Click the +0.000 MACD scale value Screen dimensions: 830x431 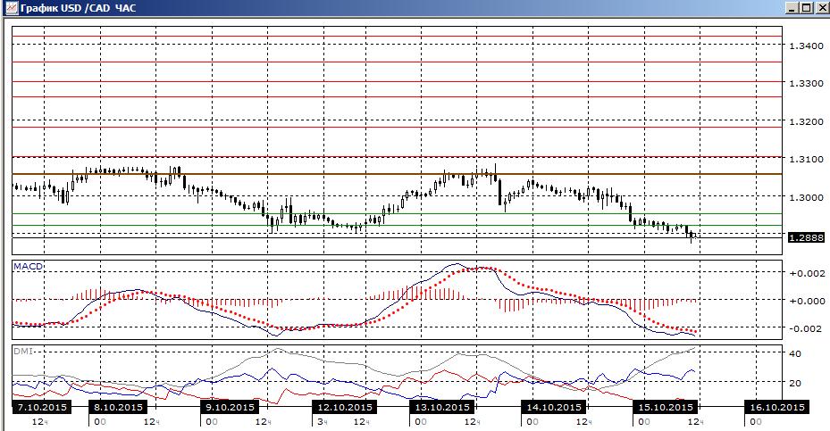(807, 301)
